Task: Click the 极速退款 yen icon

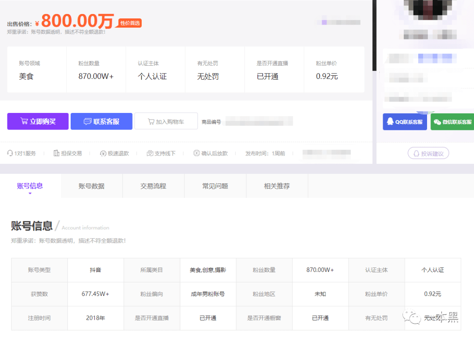Action: [103, 153]
